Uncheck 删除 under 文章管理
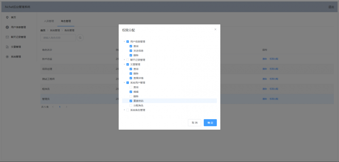 (131, 74)
